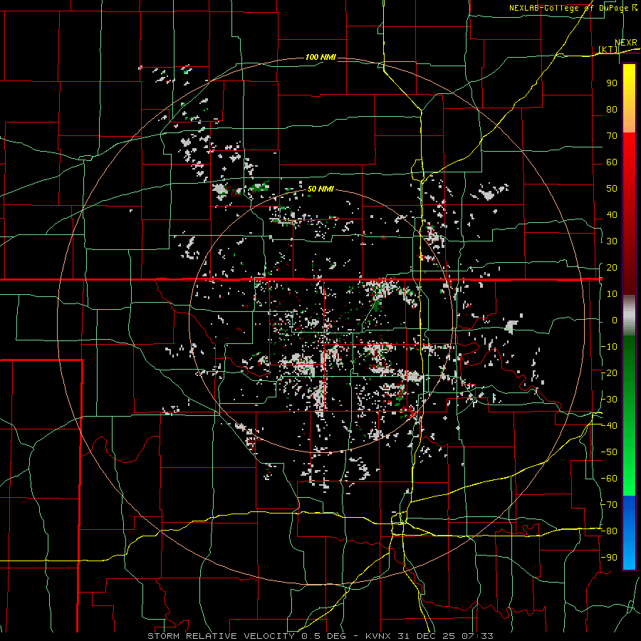
Task: Pick the red segment of the velocity color bar
Action: click(x=629, y=214)
